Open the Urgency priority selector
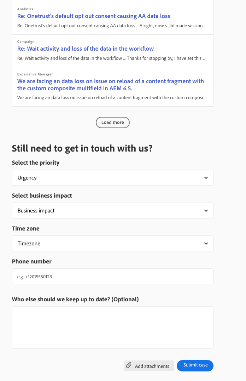This screenshot has height=381, width=246. (112, 178)
